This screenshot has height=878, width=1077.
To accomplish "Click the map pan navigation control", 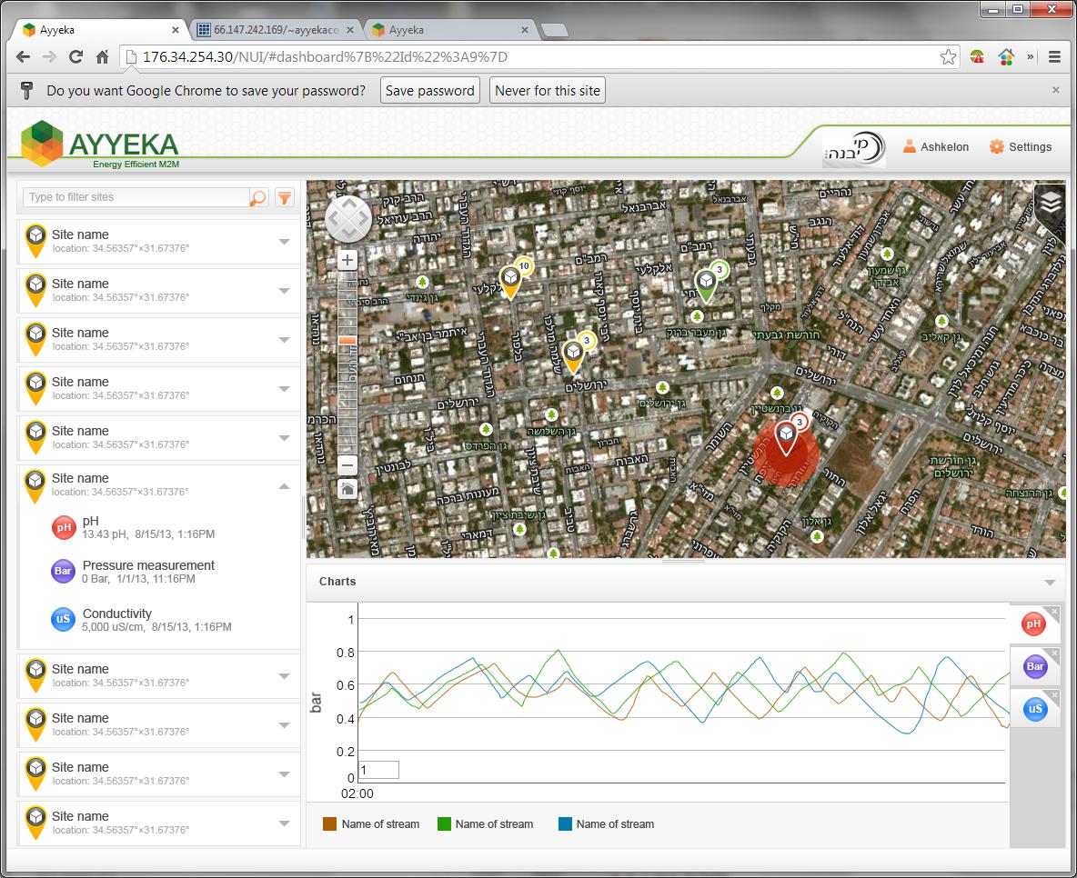I will pos(348,219).
